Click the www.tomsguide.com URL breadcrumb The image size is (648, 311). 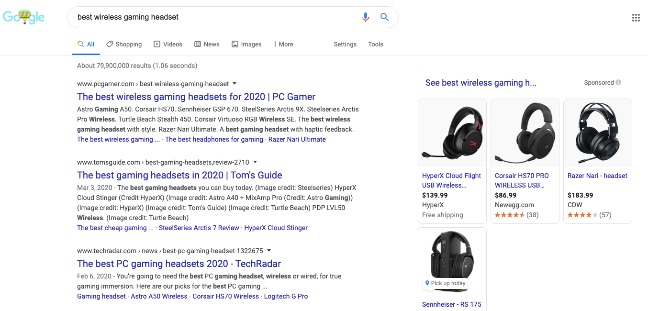click(x=163, y=162)
